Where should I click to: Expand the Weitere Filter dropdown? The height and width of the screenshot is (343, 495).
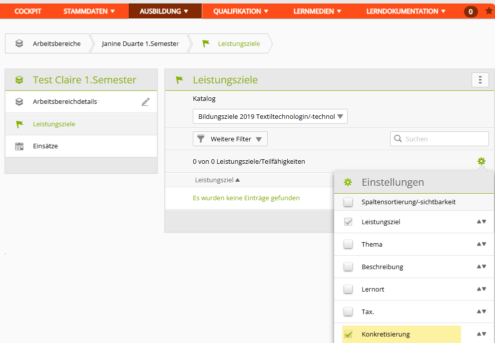pyautogui.click(x=230, y=139)
